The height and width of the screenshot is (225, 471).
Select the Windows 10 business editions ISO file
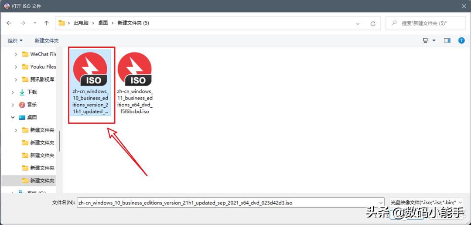click(90, 83)
